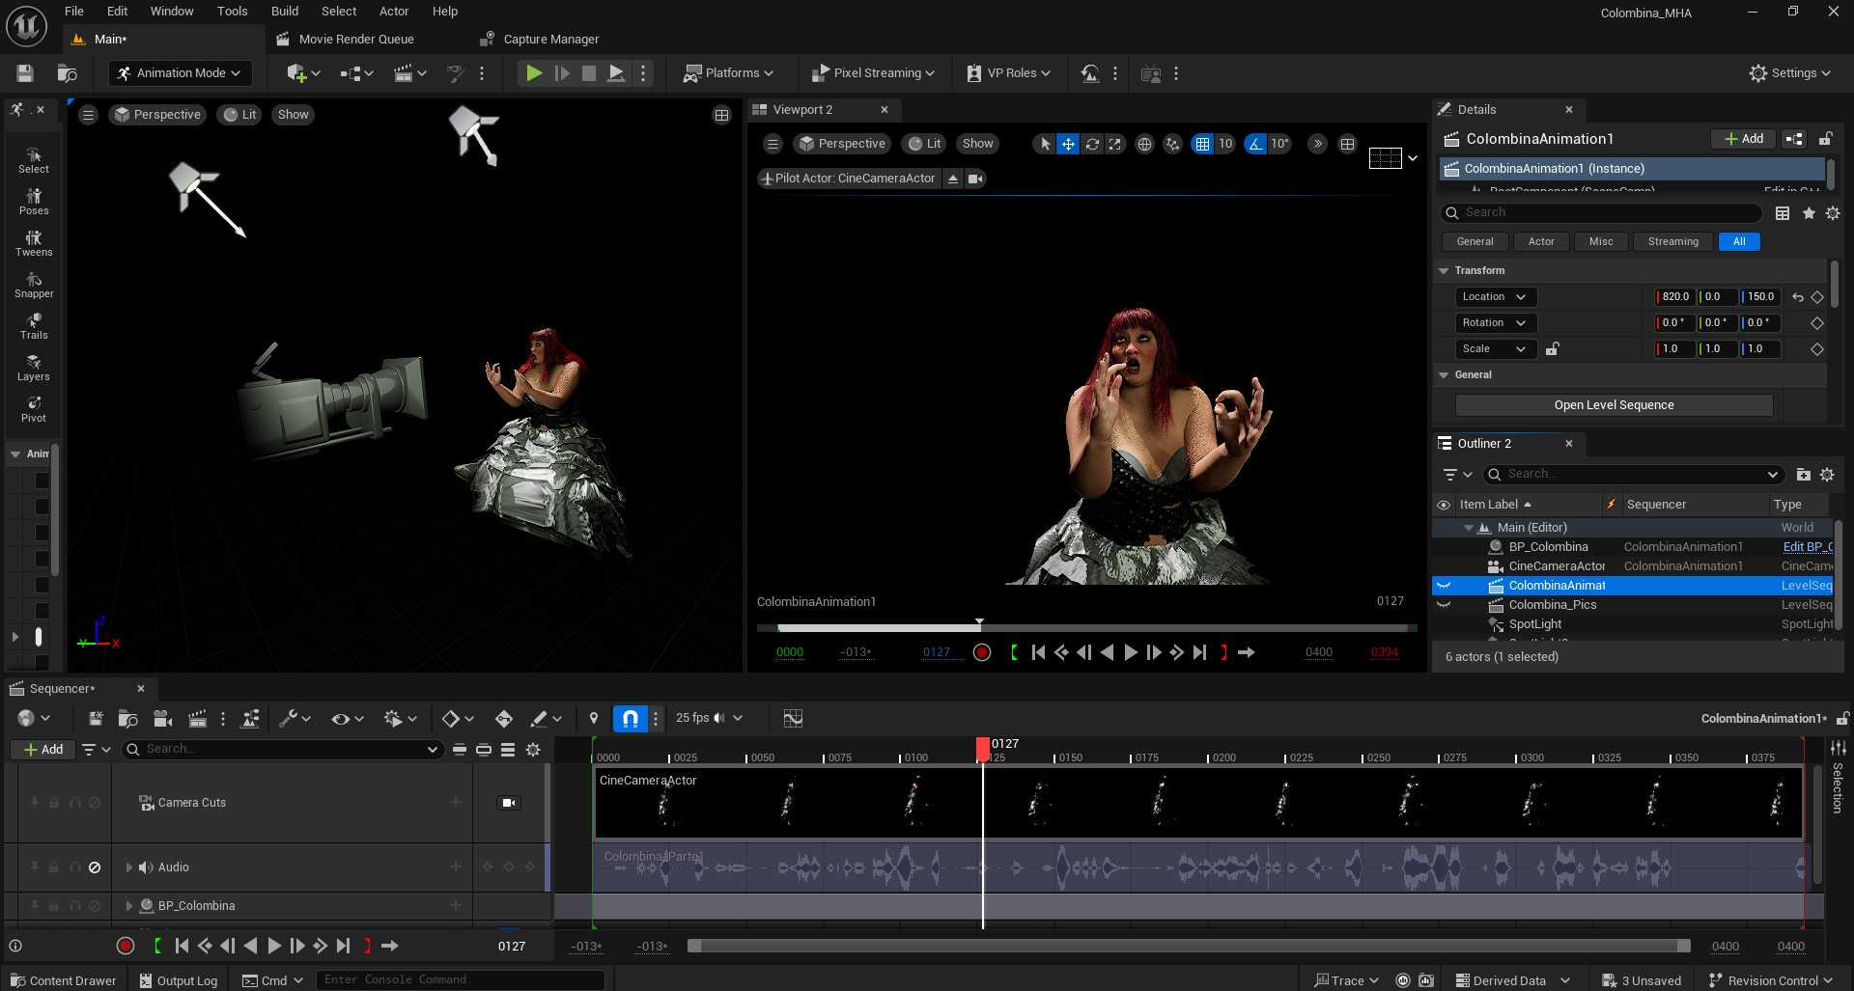
Task: Expand the BP_Colombina track in Sequencer
Action: (129, 906)
